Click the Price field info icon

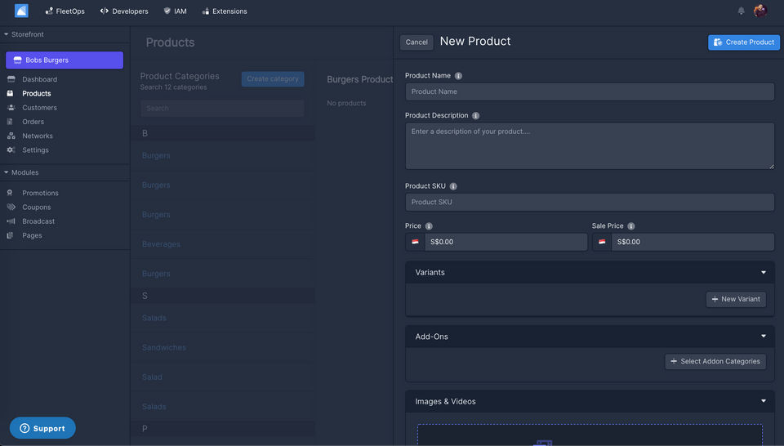pyautogui.click(x=429, y=226)
